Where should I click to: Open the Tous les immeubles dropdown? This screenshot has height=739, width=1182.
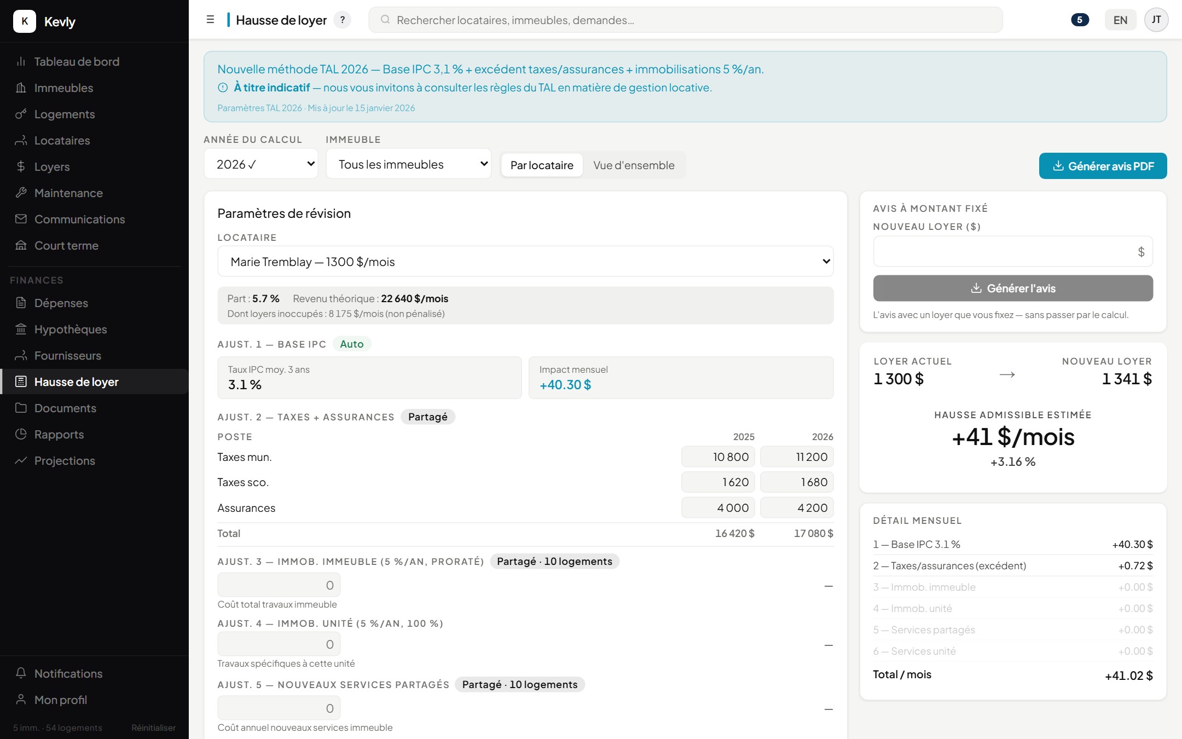409,164
